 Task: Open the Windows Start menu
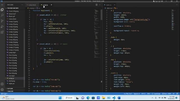[60, 98]
